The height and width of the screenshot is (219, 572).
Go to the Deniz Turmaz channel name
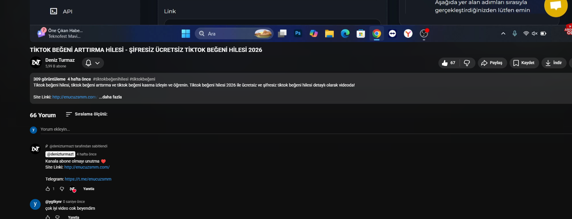(60, 60)
